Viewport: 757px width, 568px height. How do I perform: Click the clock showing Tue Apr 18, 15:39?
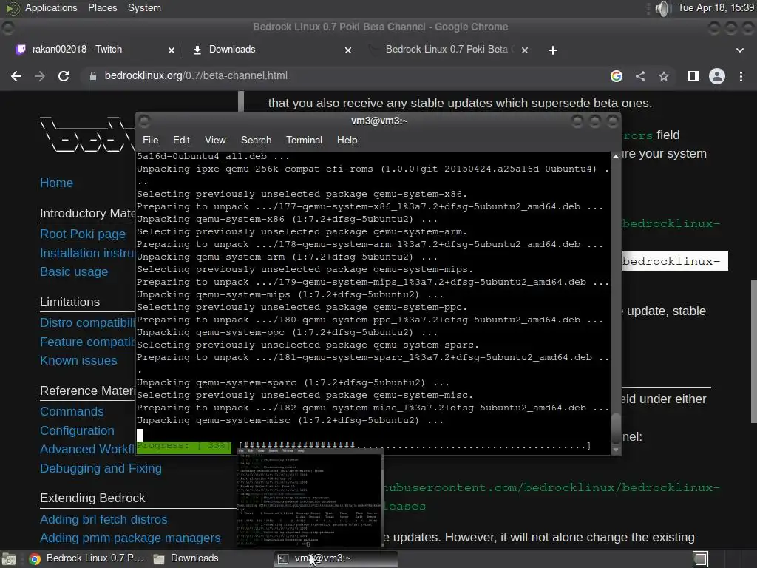coord(716,7)
